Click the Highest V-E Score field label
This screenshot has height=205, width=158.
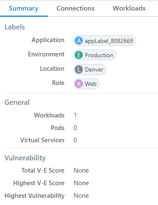point(39,183)
